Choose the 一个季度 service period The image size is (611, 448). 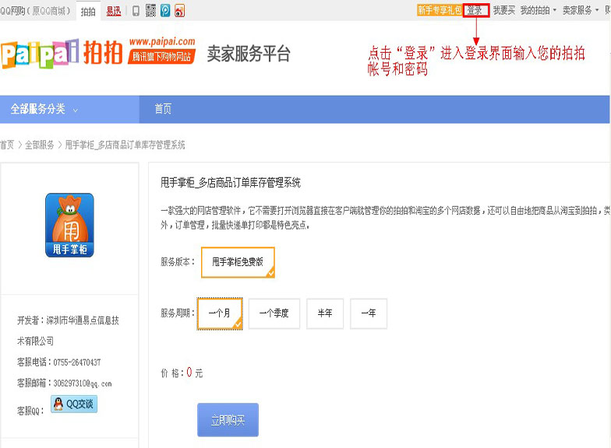pos(274,313)
